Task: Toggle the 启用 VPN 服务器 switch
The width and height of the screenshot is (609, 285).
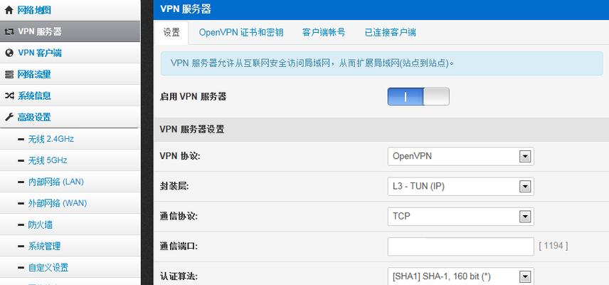Action: (x=418, y=96)
